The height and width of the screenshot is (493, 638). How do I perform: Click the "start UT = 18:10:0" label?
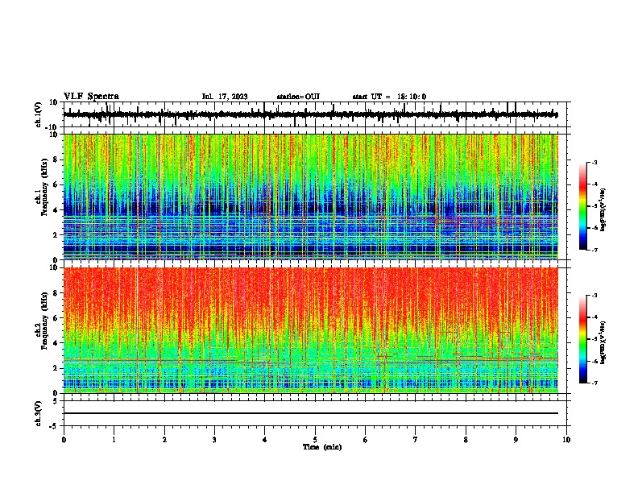389,97
